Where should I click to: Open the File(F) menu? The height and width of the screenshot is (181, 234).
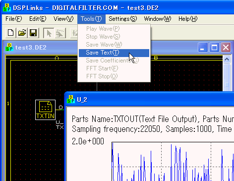tap(14, 19)
